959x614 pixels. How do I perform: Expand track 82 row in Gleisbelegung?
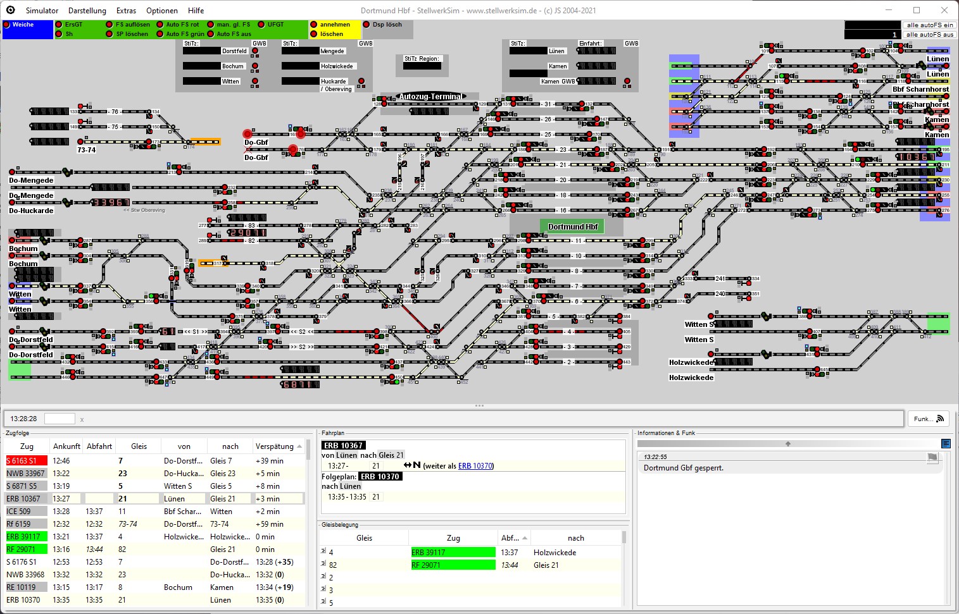[323, 565]
